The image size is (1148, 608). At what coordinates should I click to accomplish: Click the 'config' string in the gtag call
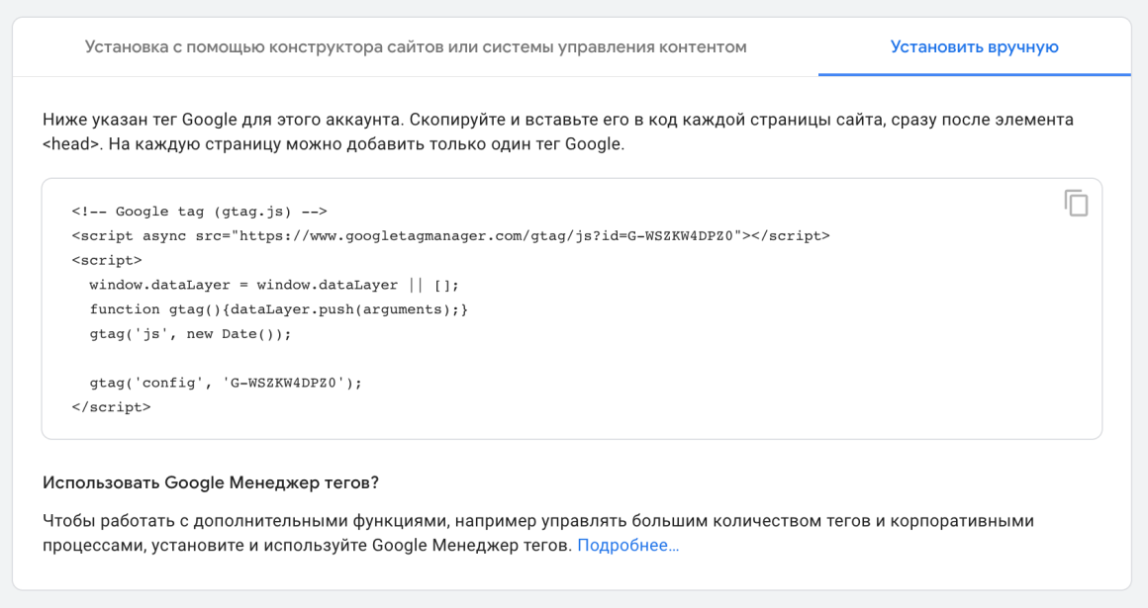[x=171, y=383]
